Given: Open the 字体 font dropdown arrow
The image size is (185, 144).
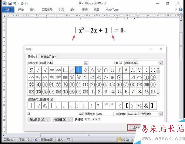Looking at the screenshot, I should 86,63.
